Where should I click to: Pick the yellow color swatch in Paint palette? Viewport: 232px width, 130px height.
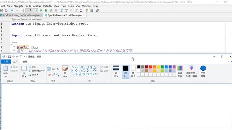pyautogui.click(x=158, y=67)
